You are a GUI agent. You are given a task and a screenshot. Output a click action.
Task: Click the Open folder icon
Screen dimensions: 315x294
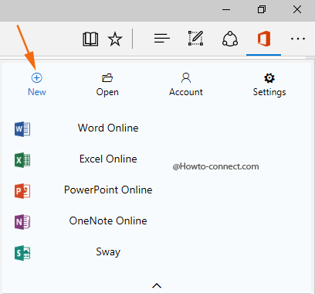pos(107,77)
